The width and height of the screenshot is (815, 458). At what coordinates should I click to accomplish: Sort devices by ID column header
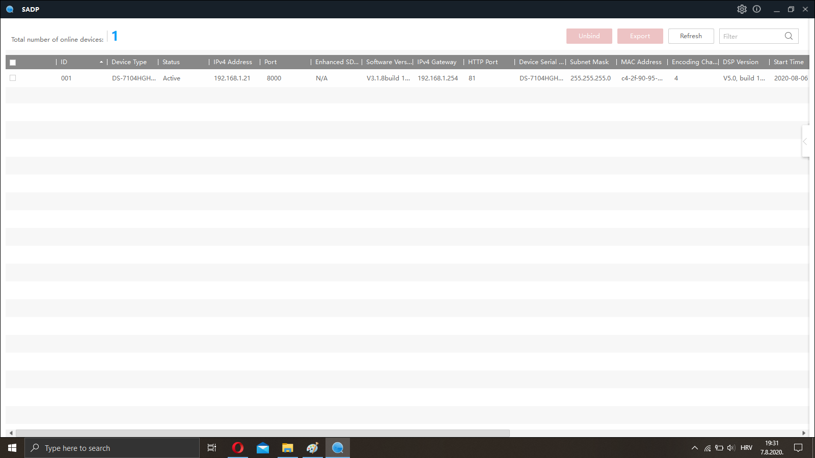coord(79,62)
